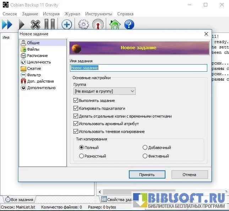This screenshot has width=229, height=211.
Task: Click the X abort task toolbar icon
Action: click(36, 25)
